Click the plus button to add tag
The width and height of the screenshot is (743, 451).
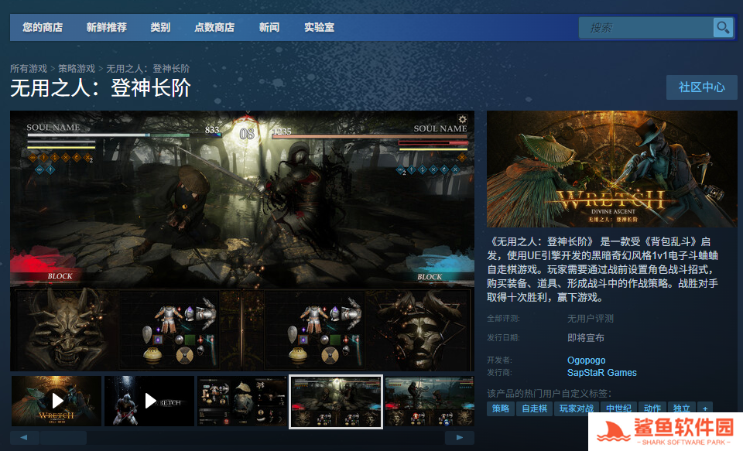pos(704,408)
